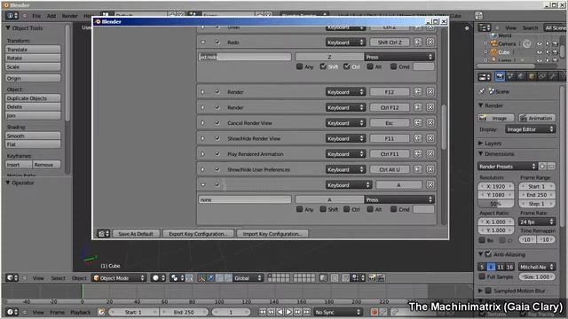Open Image Editor display dropdown
568x319 pixels.
[530, 129]
